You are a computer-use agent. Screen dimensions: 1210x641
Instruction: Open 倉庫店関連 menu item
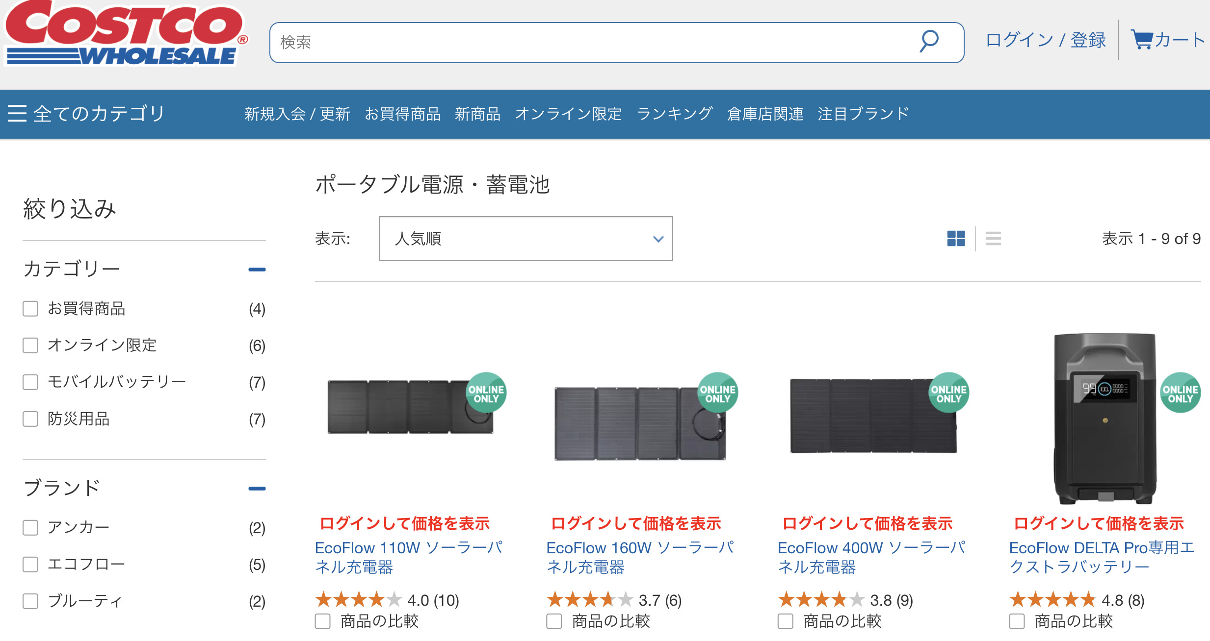[x=765, y=114]
